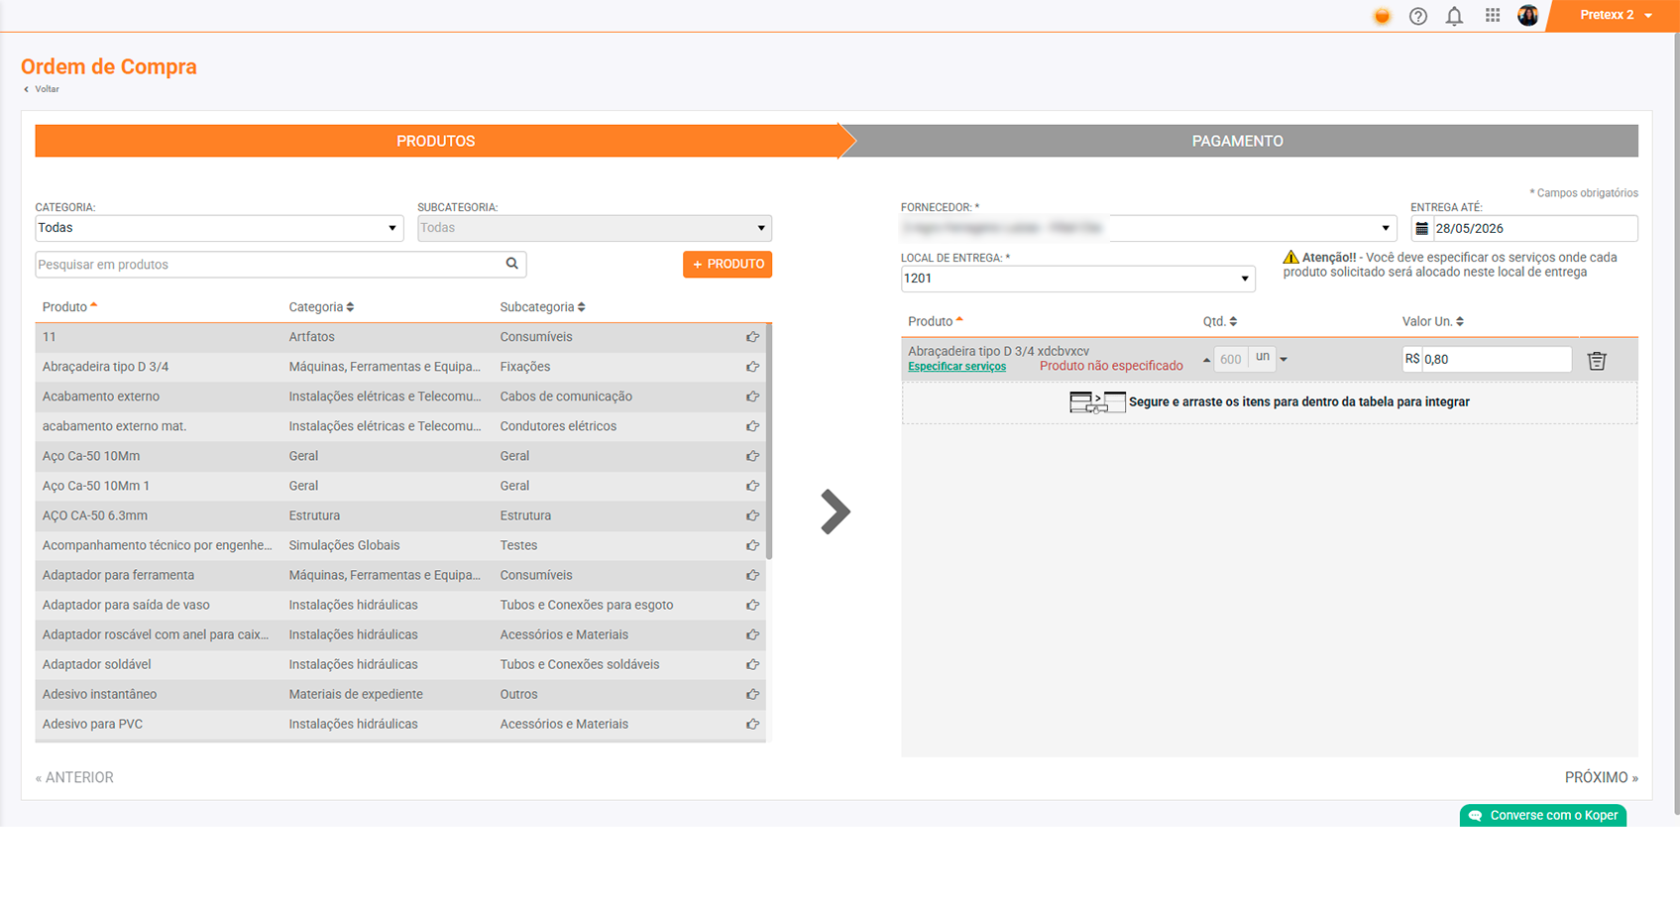Switch to the PAGAMENTO step tab

pos(1238,141)
